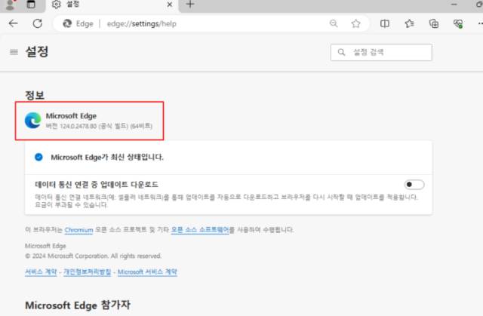The width and height of the screenshot is (483, 316).
Task: Select the 설정 browser tab
Action: [112, 5]
